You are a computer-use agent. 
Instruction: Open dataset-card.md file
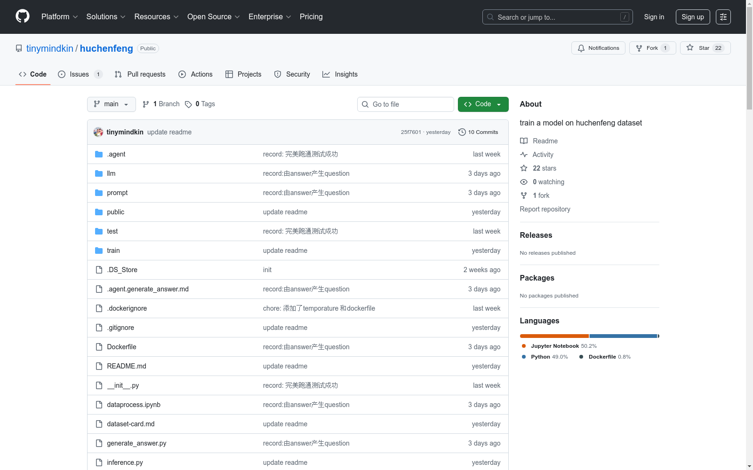(131, 424)
